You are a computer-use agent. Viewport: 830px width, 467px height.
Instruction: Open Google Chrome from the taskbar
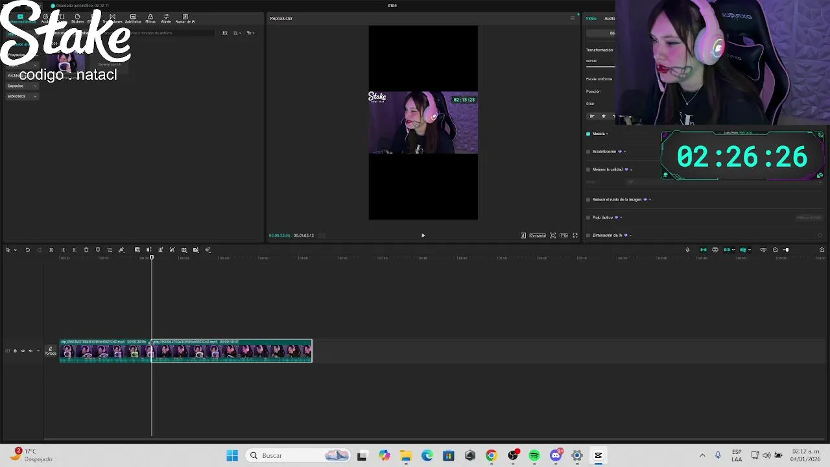click(491, 455)
